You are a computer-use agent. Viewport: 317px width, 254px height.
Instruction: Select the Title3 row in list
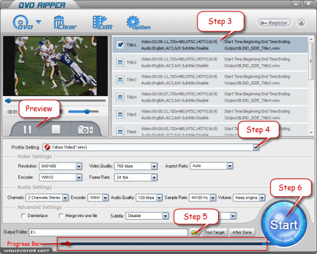(210, 80)
